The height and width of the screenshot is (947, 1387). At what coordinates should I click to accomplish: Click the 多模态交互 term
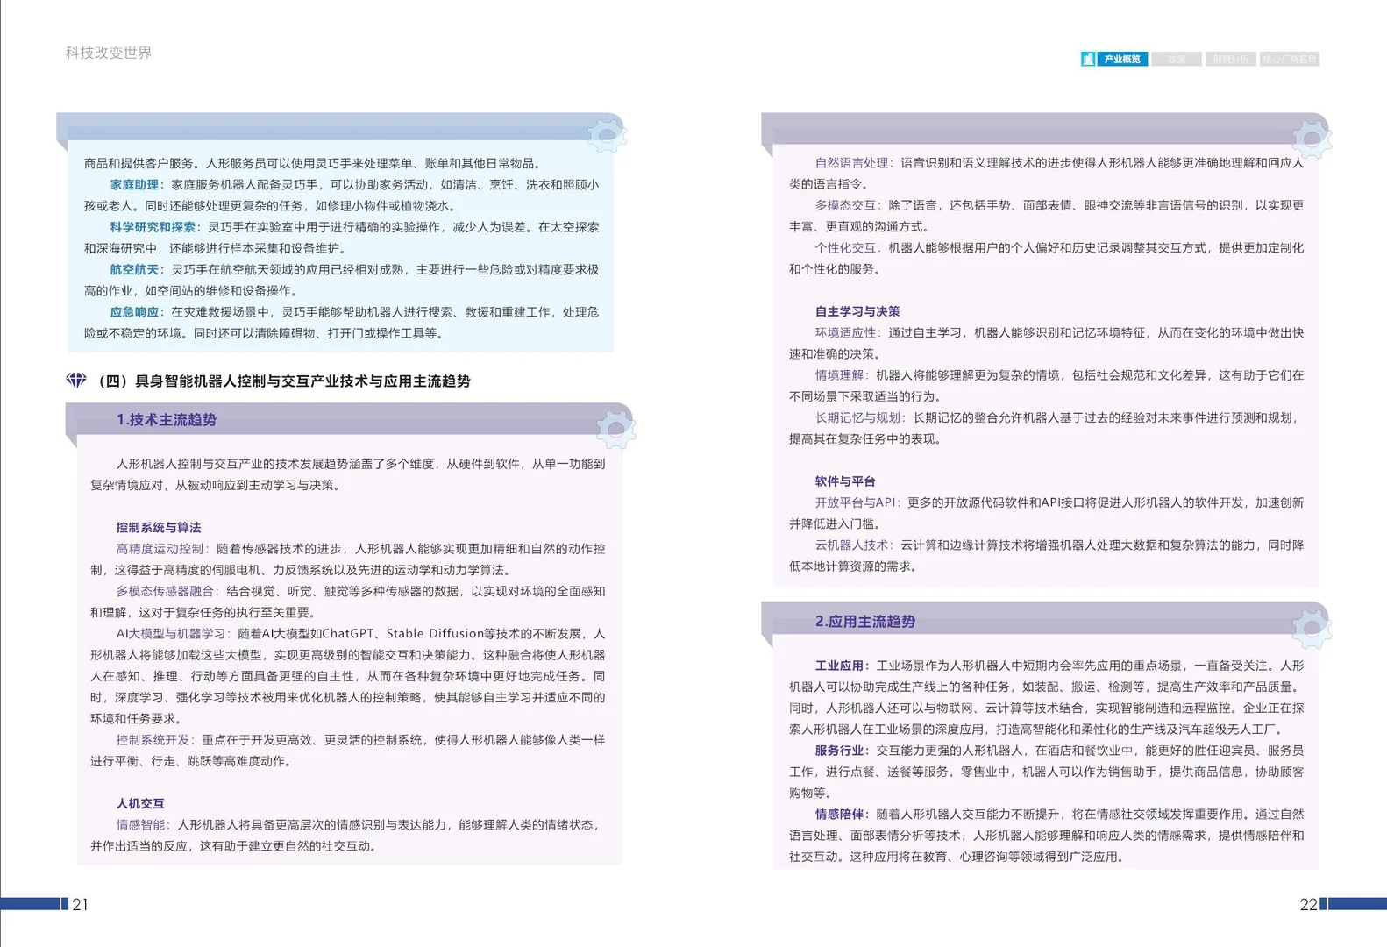click(x=845, y=204)
